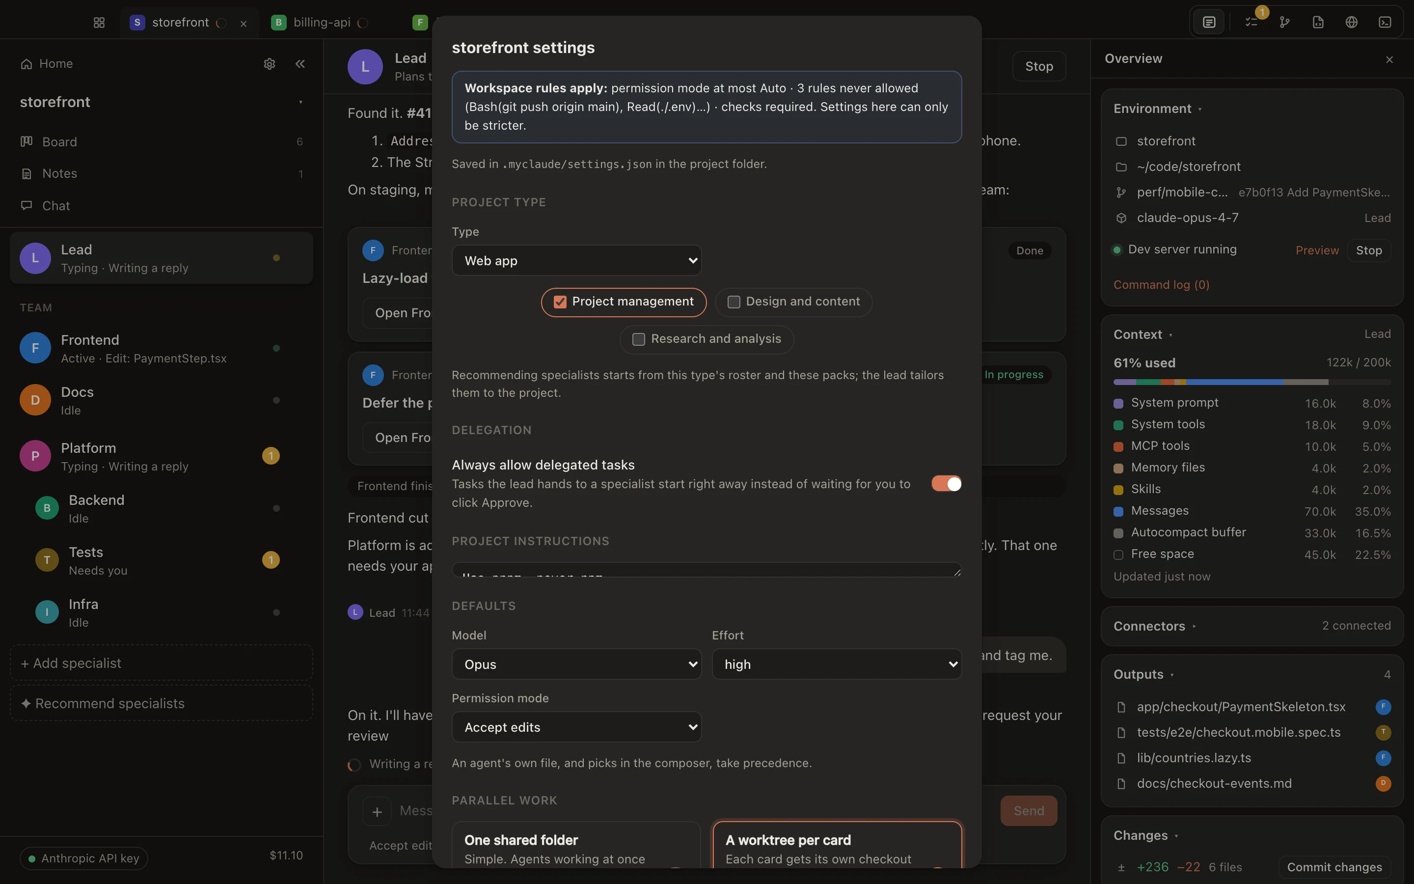Image resolution: width=1414 pixels, height=884 pixels.
Task: Click the Lead avatar in the chat header
Action: coord(365,67)
